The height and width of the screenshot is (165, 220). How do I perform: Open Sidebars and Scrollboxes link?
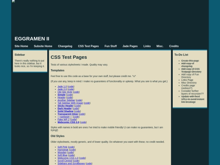click(x=71, y=163)
